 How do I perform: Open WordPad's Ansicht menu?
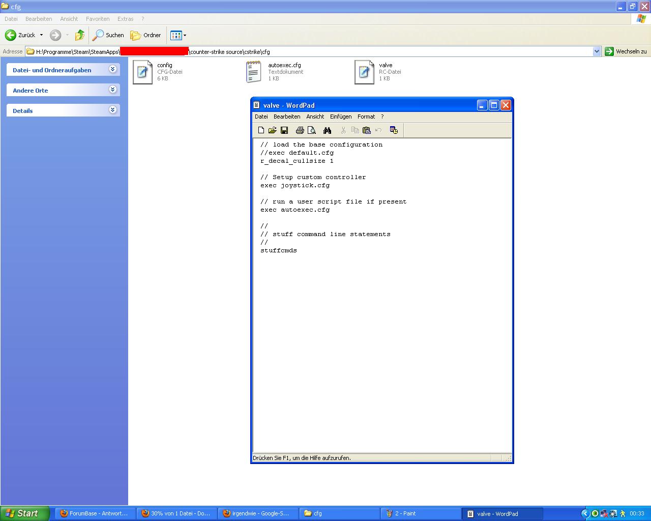(315, 117)
